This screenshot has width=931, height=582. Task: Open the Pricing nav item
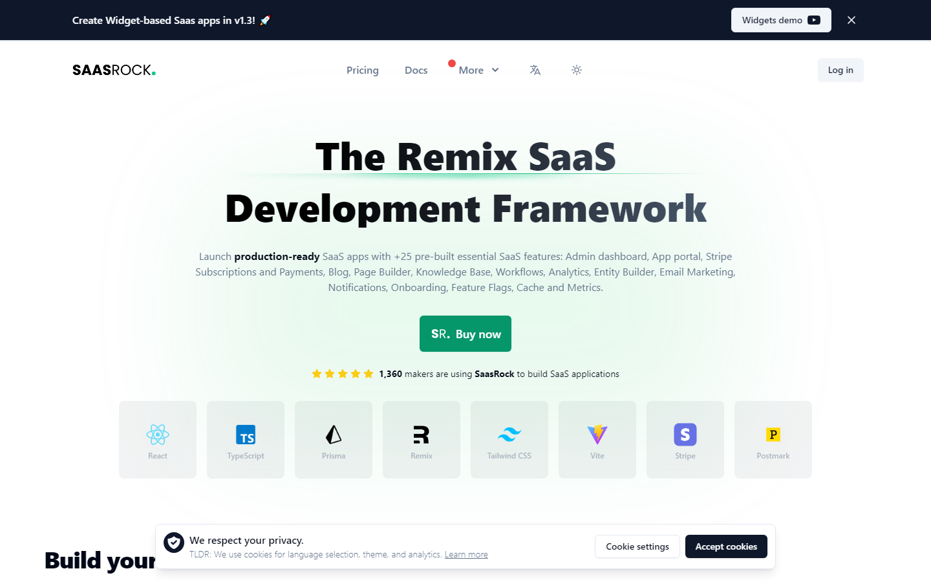363,70
